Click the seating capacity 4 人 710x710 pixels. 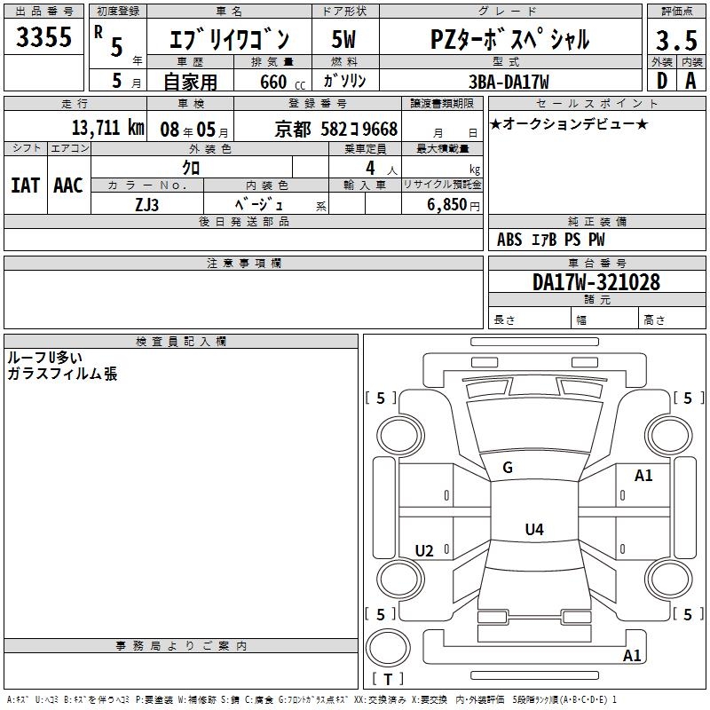pyautogui.click(x=382, y=169)
